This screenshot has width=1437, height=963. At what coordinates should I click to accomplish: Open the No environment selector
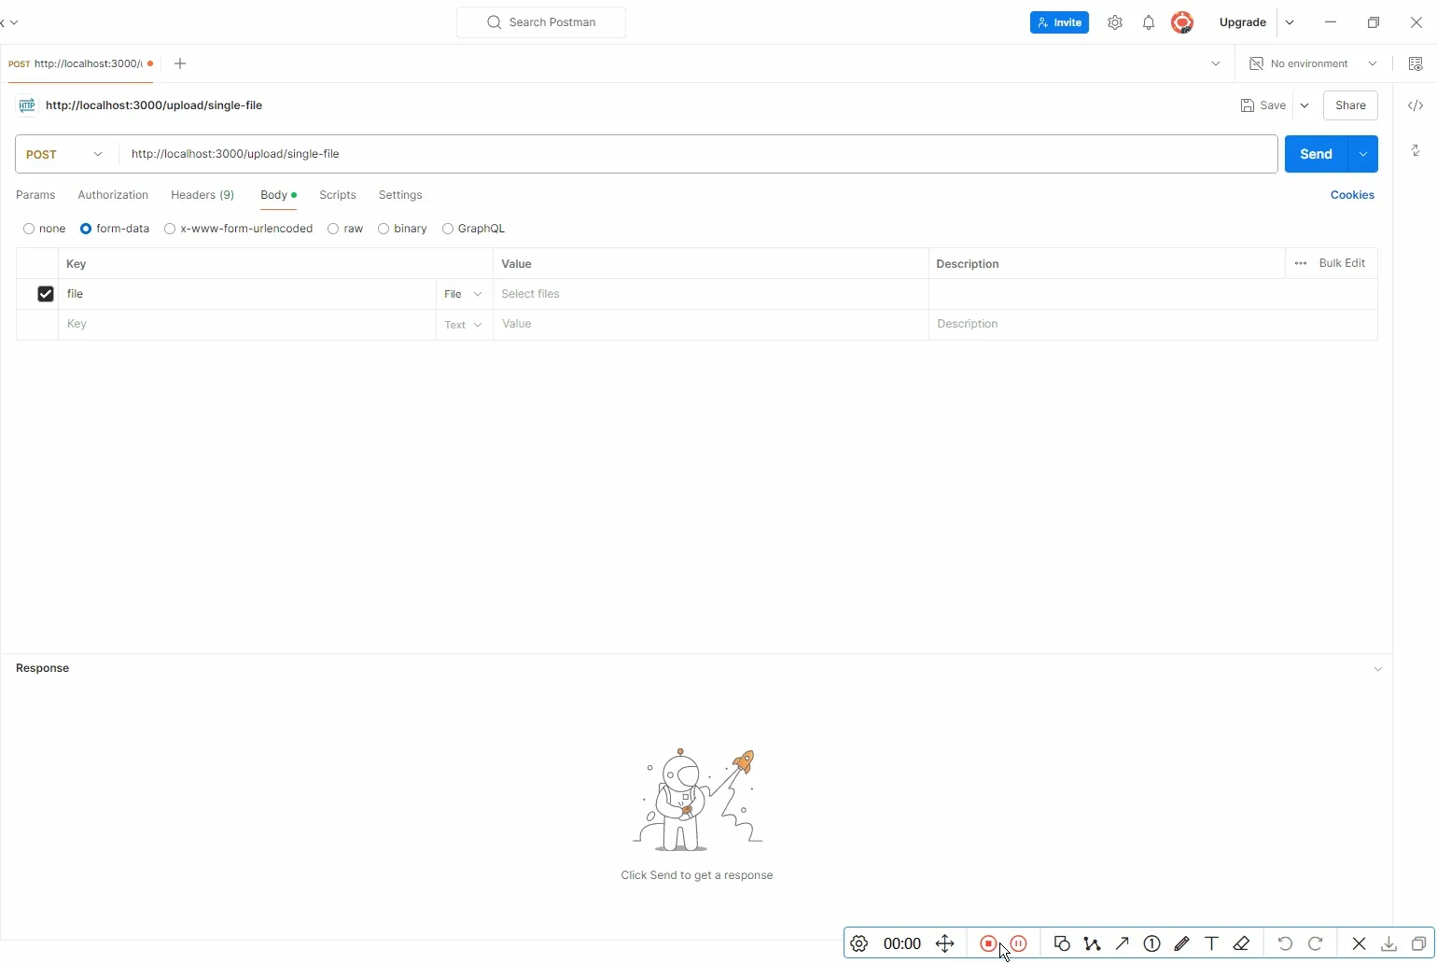(x=1313, y=63)
